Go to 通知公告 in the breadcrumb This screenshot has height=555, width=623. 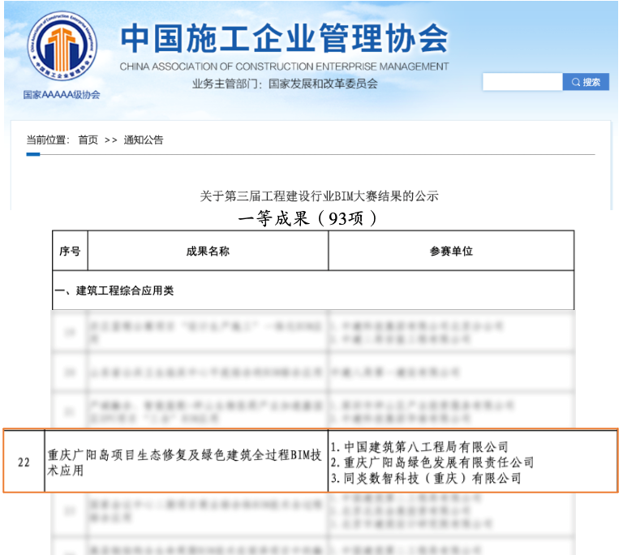[x=144, y=140]
